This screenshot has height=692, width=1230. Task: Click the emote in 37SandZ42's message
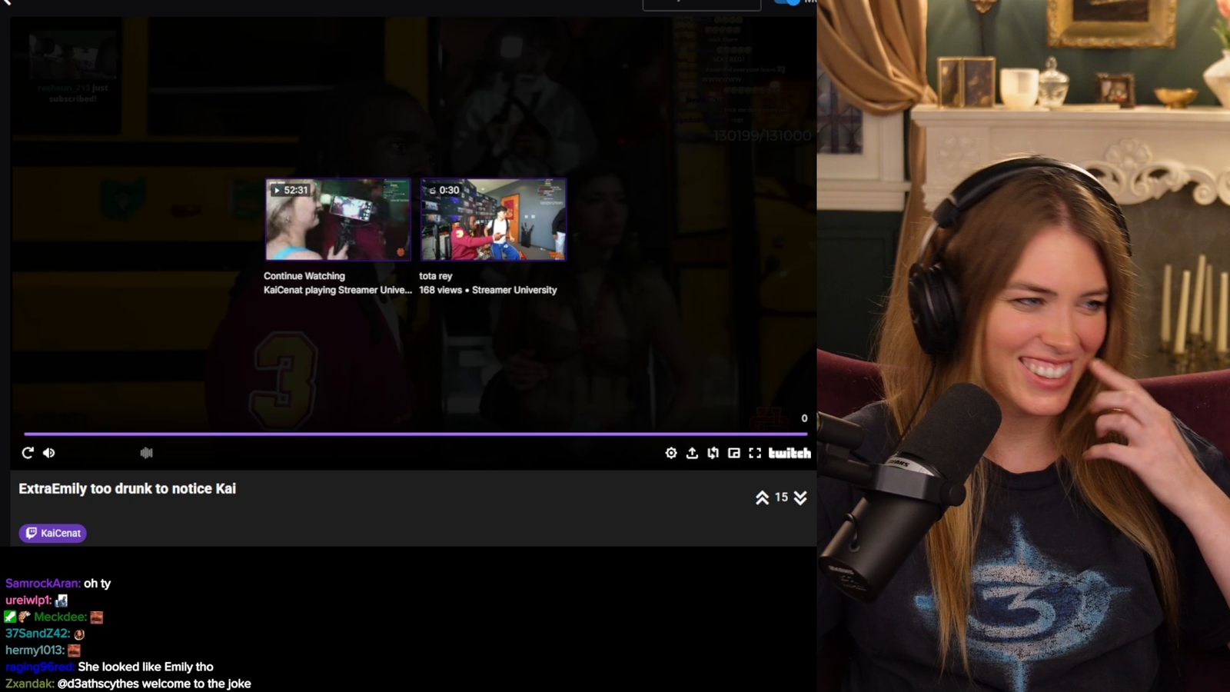[79, 634]
